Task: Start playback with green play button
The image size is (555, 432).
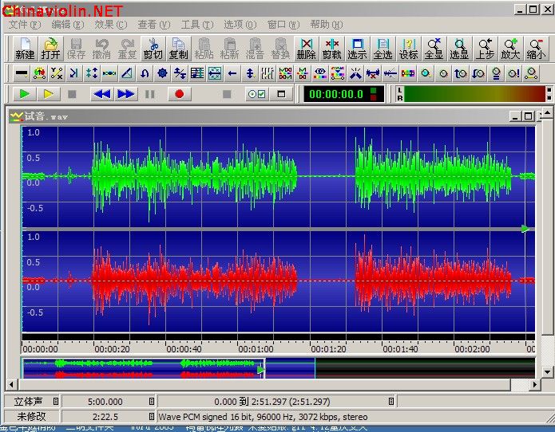Action: click(25, 94)
